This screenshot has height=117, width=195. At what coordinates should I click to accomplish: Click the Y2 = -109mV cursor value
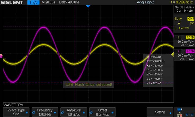(x=154, y=79)
